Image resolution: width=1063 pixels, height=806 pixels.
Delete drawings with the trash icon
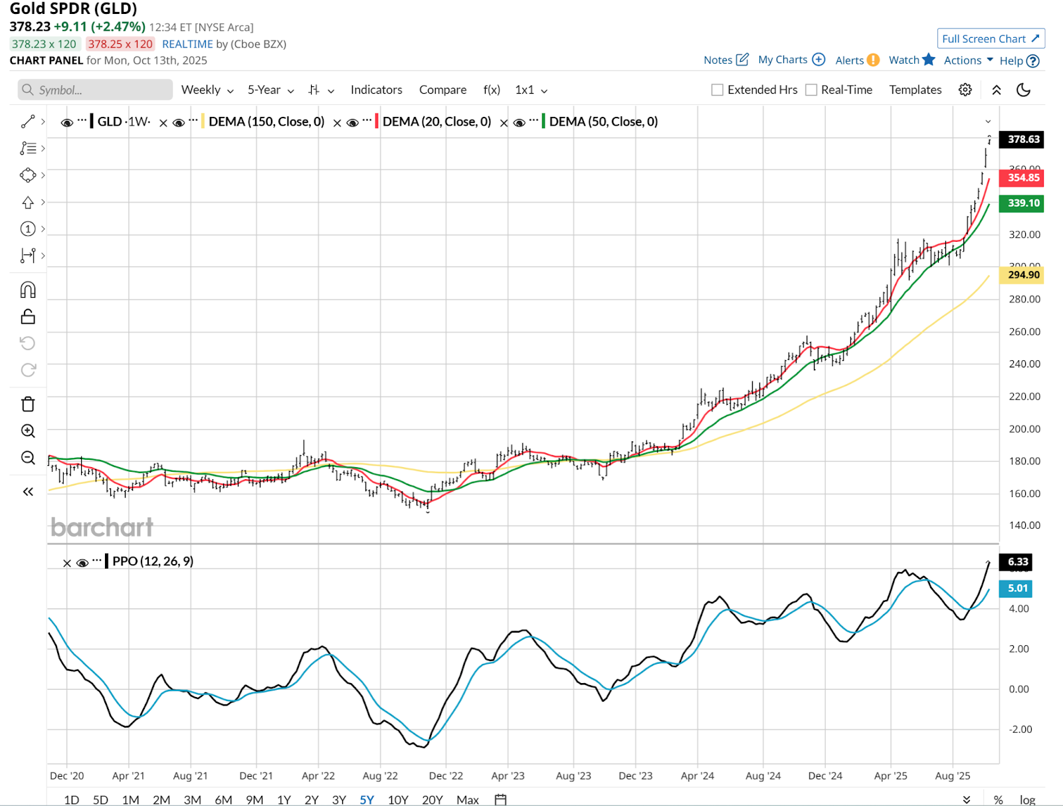pos(28,404)
